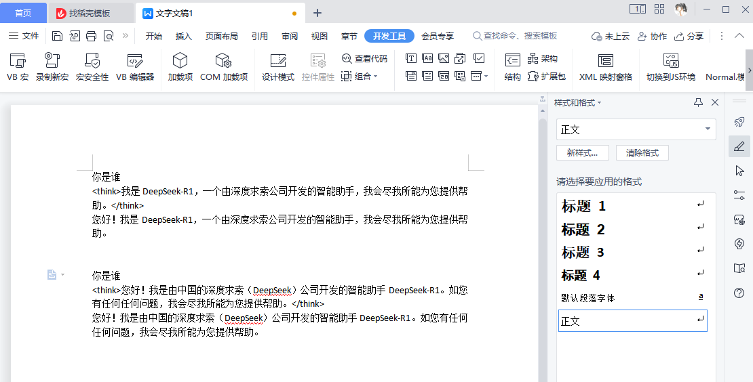Open XML 映射窗格
The image size is (753, 382).
tap(606, 66)
